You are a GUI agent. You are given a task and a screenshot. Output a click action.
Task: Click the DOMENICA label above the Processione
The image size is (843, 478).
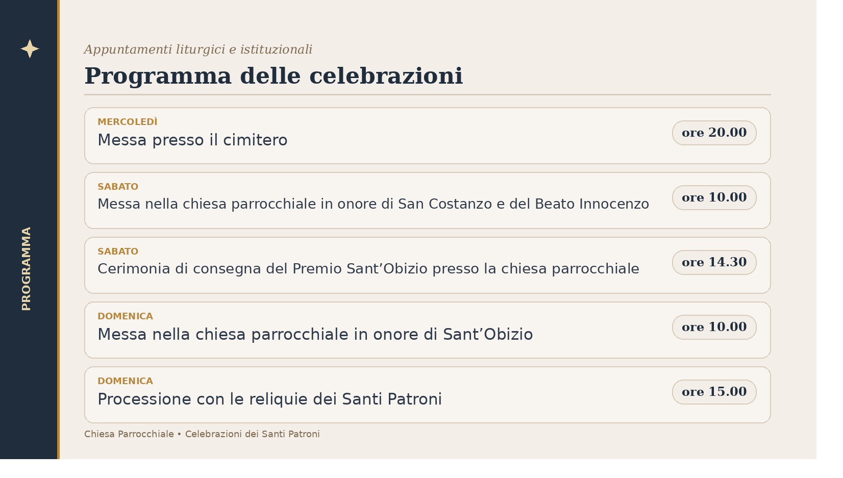125,381
